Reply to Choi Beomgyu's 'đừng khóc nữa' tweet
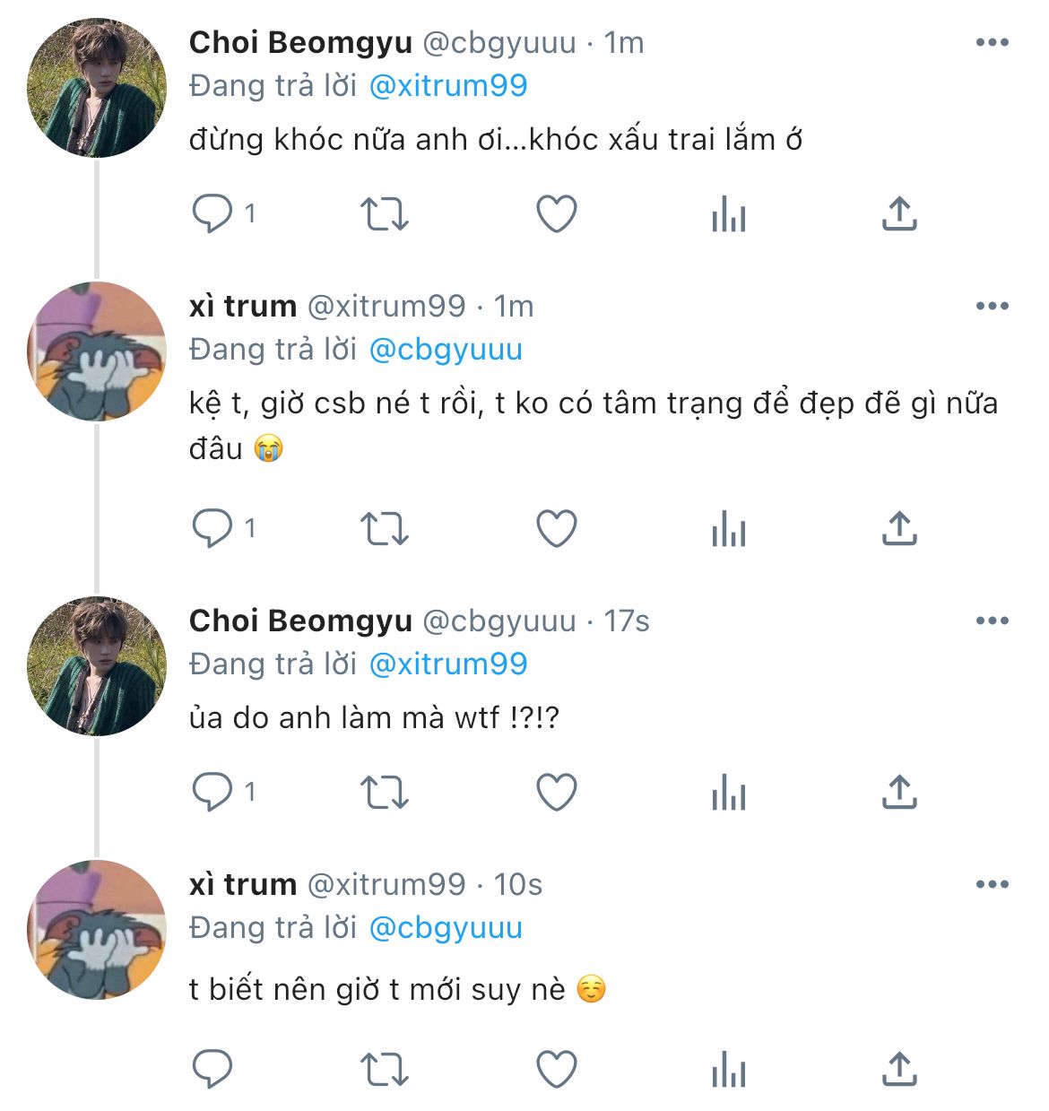 (212, 214)
